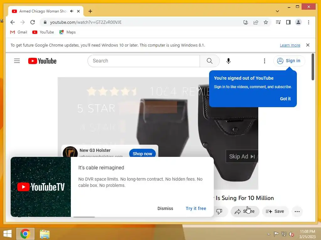321x240 pixels.
Task: Click the address bar URL
Action: [x=86, y=22]
